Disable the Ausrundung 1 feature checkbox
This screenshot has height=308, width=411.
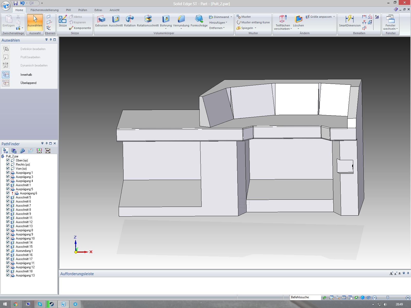click(8, 251)
